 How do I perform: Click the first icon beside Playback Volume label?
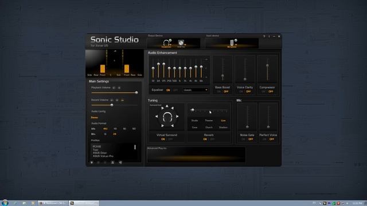coord(114,88)
